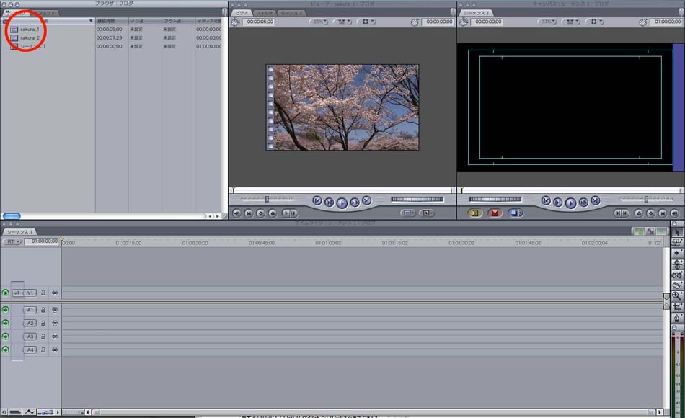The image size is (685, 418).
Task: Switch to the フィルタ tab in Viewer
Action: pyautogui.click(x=265, y=13)
